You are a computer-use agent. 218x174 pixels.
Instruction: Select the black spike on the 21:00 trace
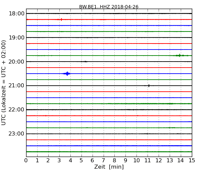point(149,86)
